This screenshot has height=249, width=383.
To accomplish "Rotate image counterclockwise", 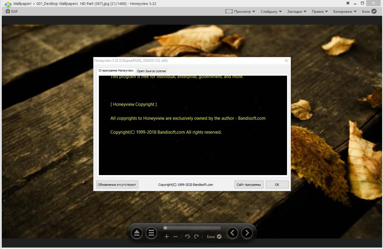I will pos(187,237).
